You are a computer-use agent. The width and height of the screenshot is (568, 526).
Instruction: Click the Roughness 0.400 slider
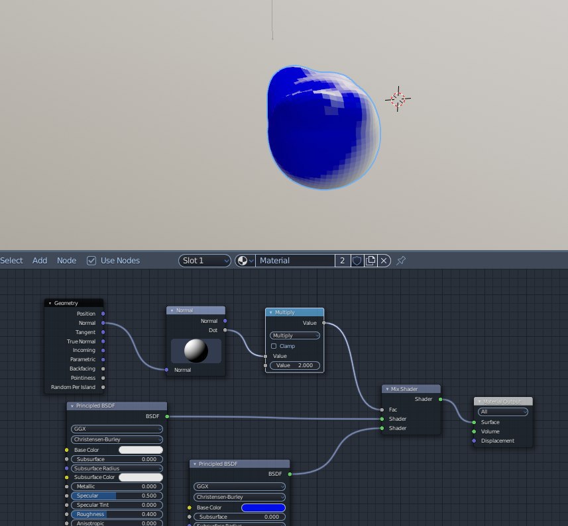[x=117, y=515]
